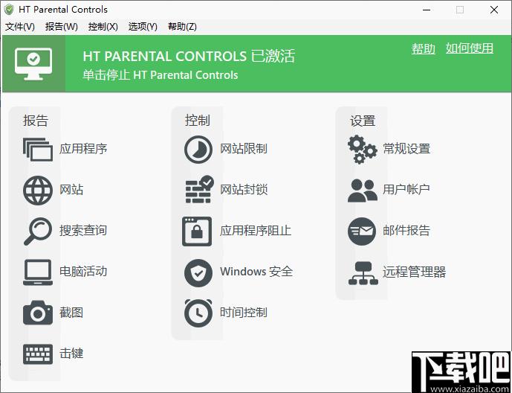Click the 电脑活动 label
The image size is (512, 393).
pyautogui.click(x=83, y=272)
